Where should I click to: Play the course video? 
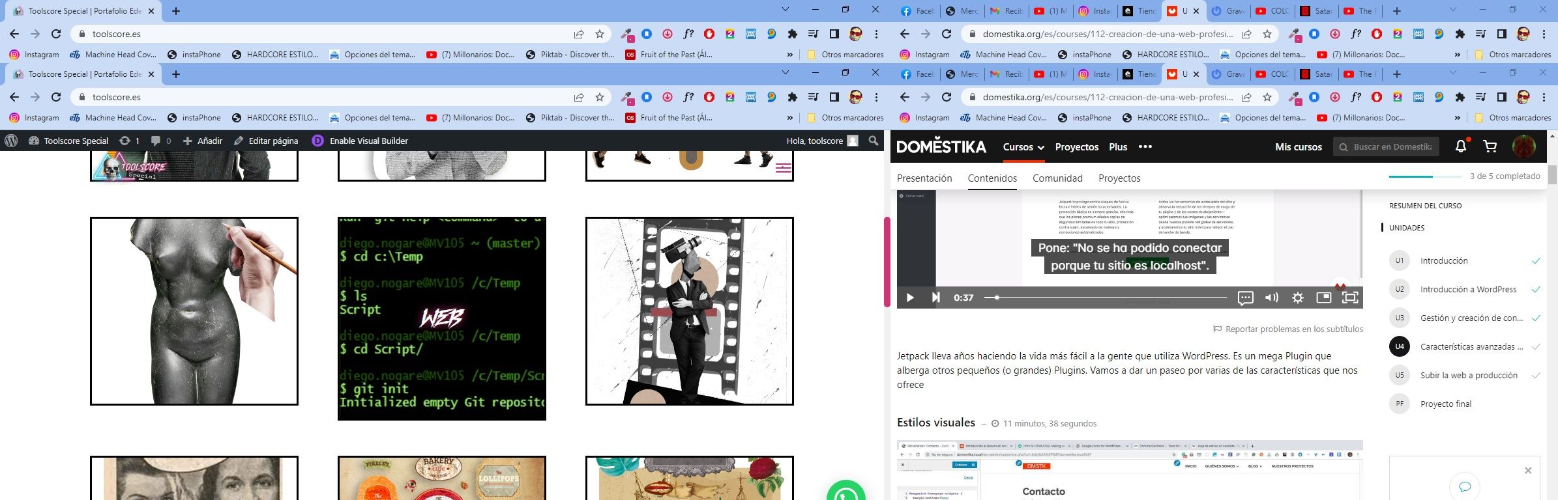click(910, 298)
